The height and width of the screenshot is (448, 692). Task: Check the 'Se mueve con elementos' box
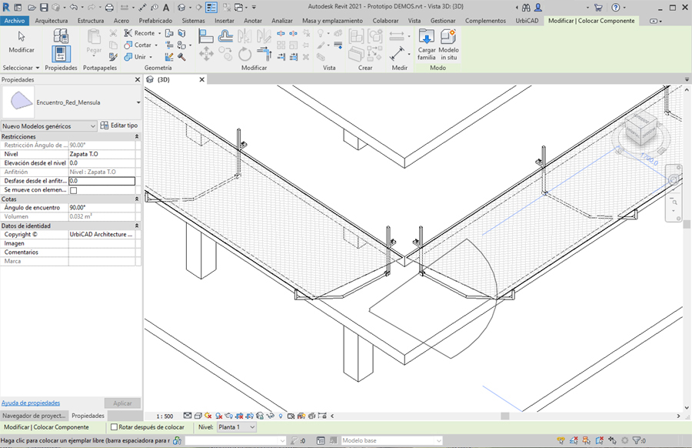(74, 190)
